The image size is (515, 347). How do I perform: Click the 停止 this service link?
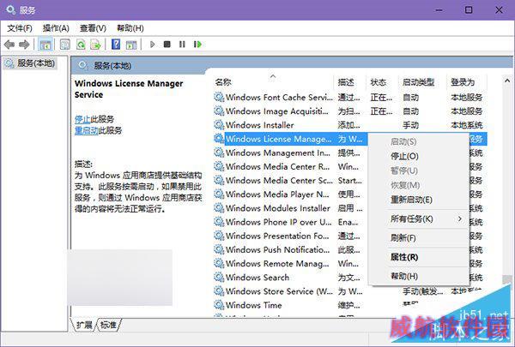click(82, 119)
